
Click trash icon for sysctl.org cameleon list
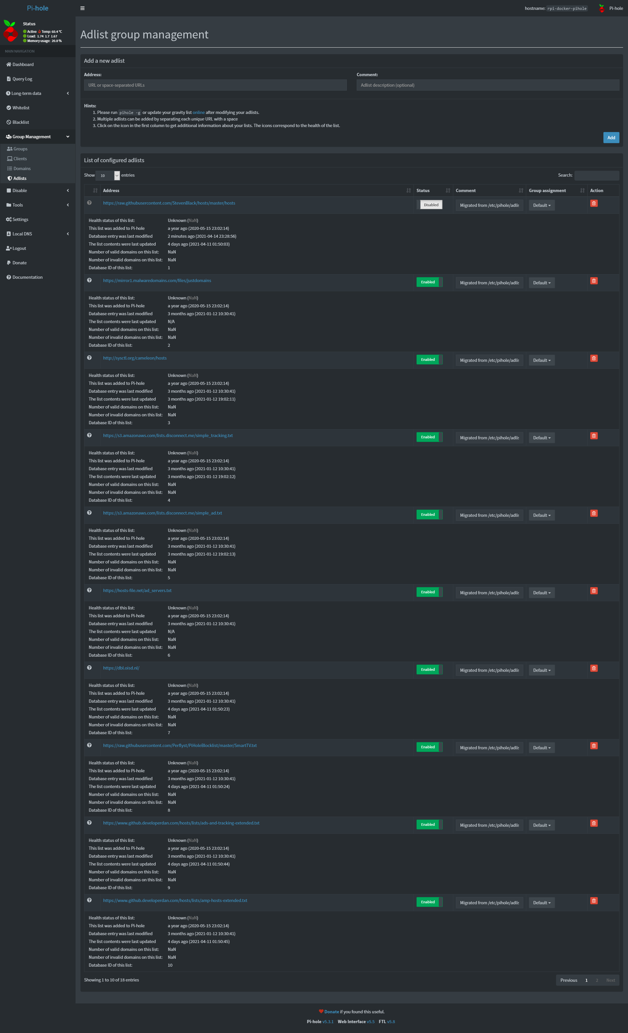(x=594, y=359)
